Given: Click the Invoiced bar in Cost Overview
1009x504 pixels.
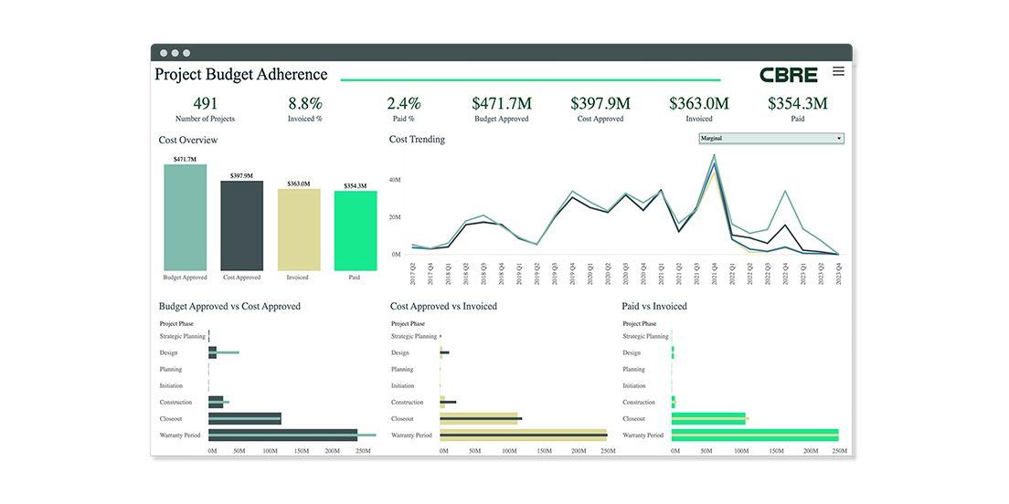Looking at the screenshot, I should pyautogui.click(x=299, y=229).
